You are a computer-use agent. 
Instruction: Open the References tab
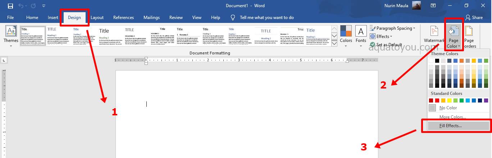[123, 17]
